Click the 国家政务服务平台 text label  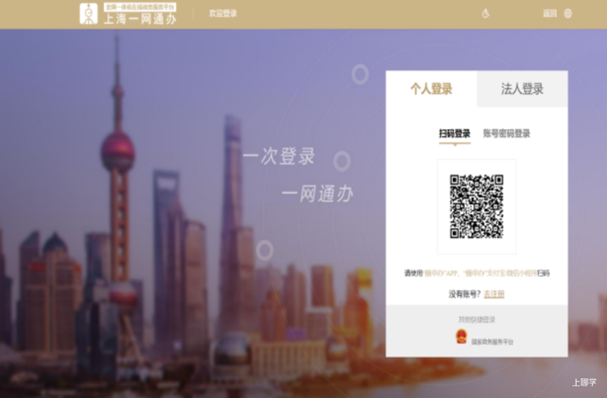click(492, 342)
